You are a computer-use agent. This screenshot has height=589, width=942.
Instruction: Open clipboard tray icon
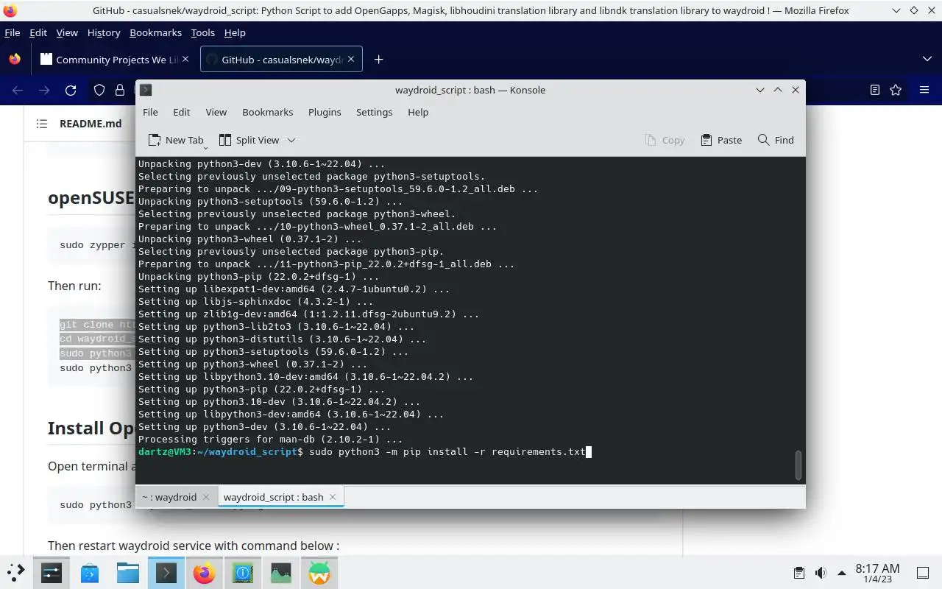799,573
